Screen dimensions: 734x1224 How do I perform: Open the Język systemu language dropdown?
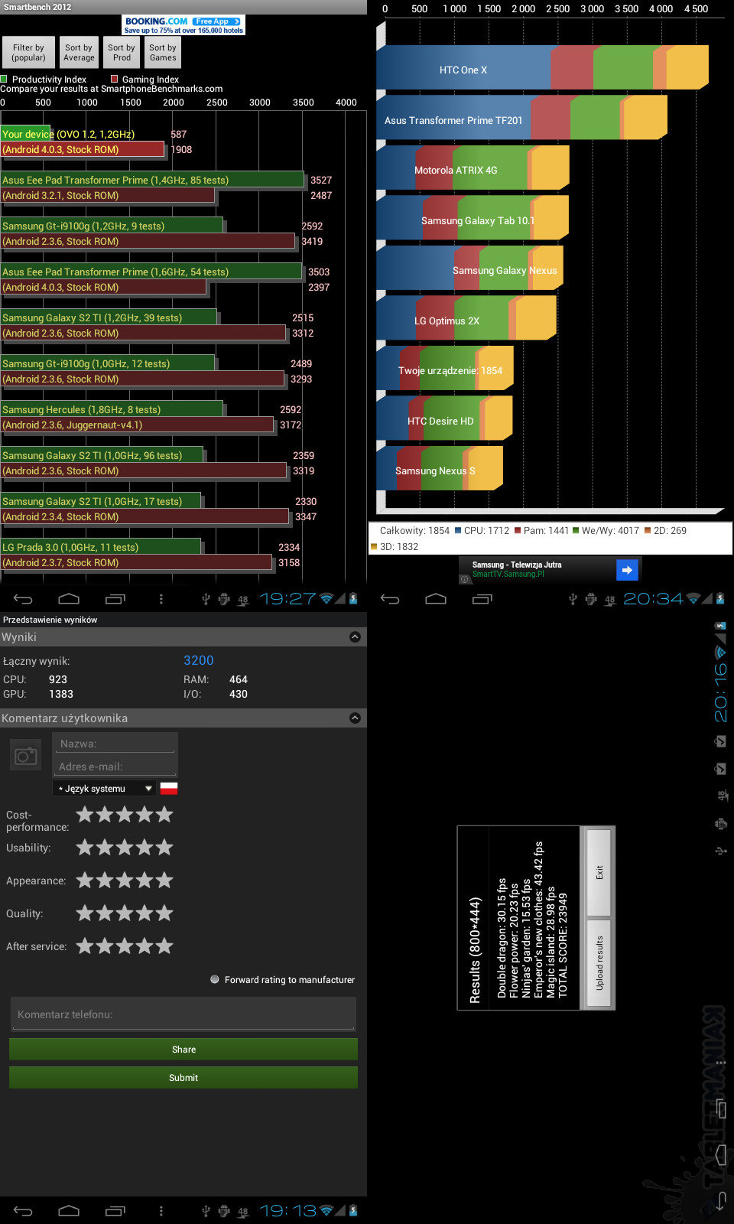point(105,789)
